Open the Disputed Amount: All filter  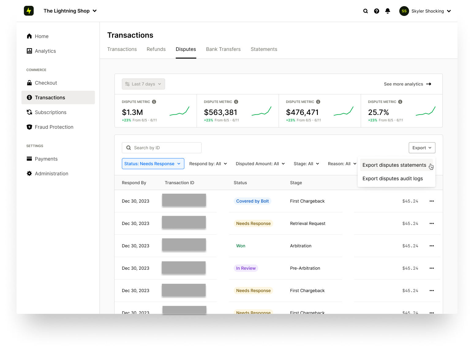pyautogui.click(x=260, y=164)
